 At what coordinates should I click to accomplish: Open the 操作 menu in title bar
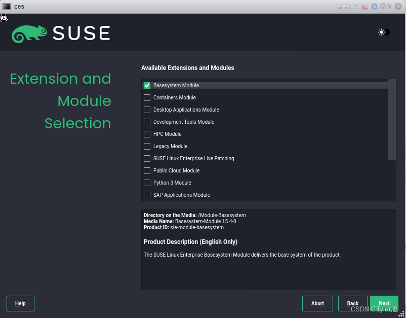click(x=385, y=6)
